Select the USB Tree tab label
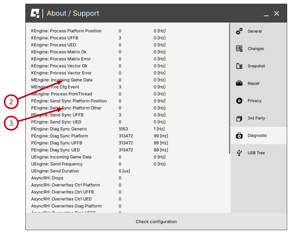The image size is (291, 234). tap(256, 153)
